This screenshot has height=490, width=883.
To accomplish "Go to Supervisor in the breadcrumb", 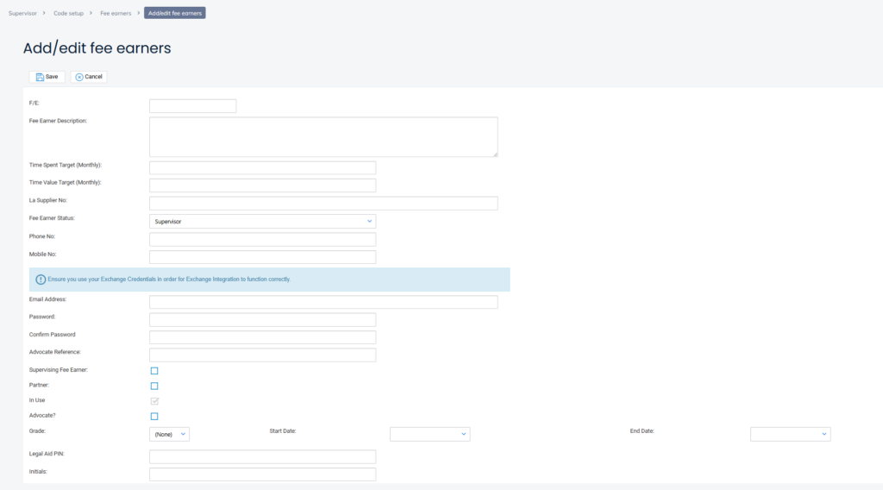I will click(22, 13).
